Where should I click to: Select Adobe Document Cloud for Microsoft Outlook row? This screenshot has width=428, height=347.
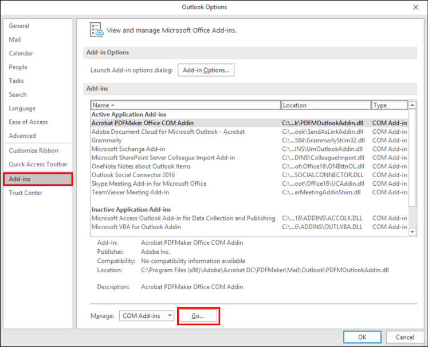point(249,132)
